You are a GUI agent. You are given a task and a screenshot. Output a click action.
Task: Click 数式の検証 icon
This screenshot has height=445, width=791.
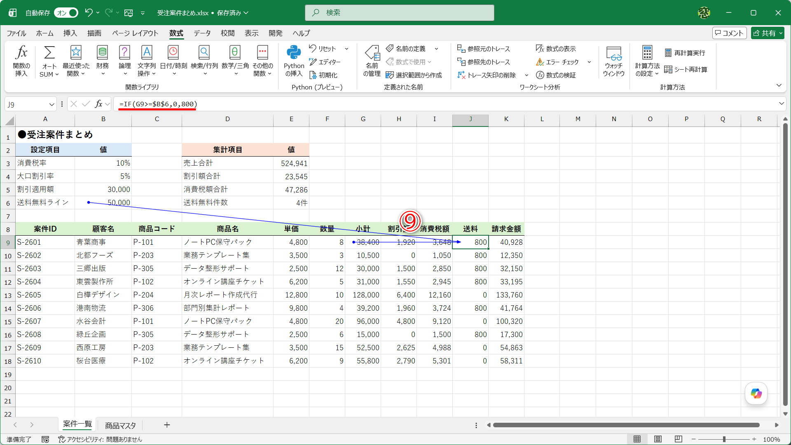[540, 75]
